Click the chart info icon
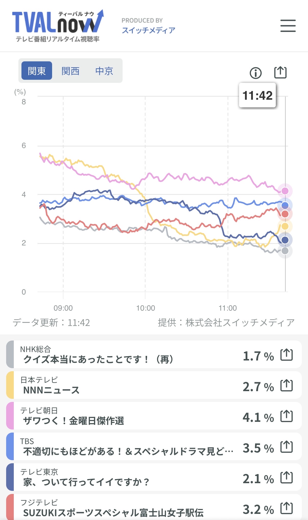This screenshot has width=308, height=520. pos(255,73)
